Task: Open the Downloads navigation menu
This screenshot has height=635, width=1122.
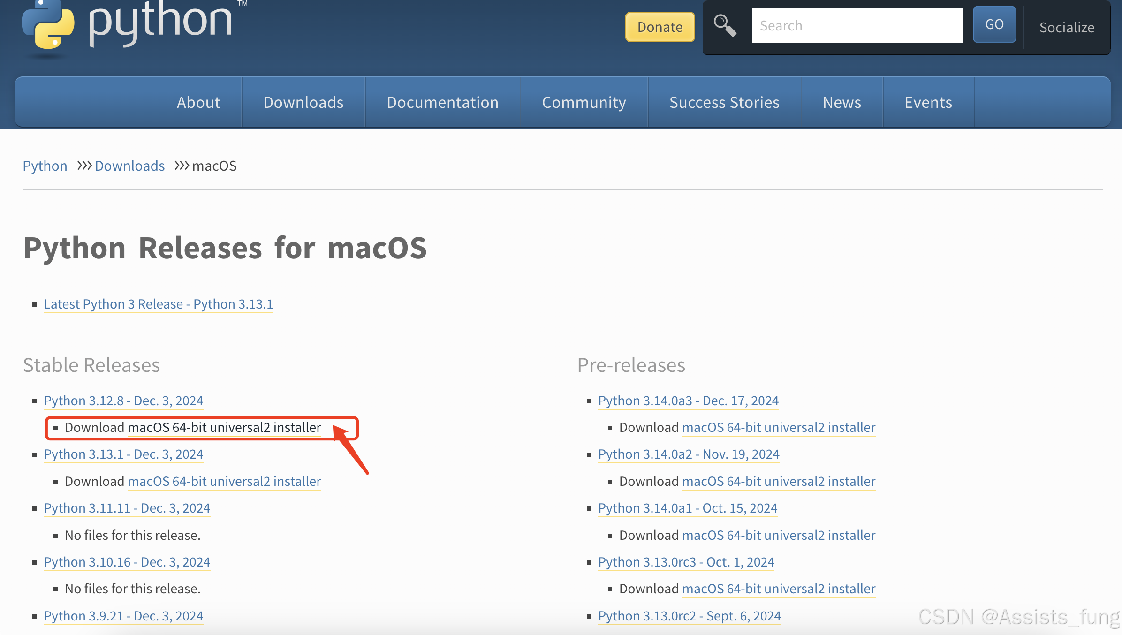Action: click(303, 102)
